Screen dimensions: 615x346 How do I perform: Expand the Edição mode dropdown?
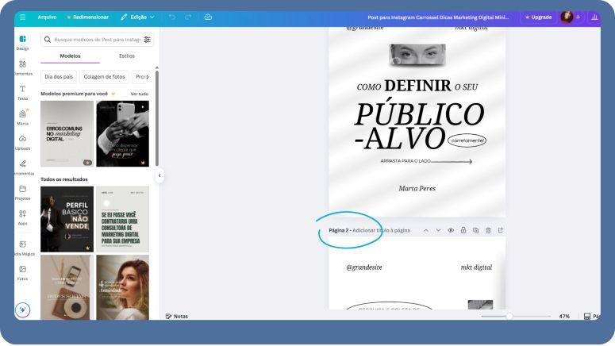click(137, 17)
